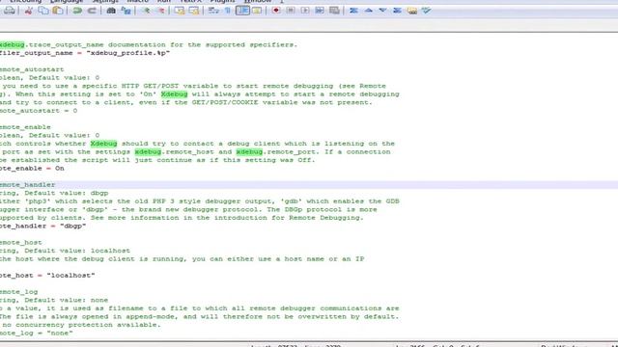Open the User Defined Language icon
The image size is (618, 347).
tap(257, 11)
